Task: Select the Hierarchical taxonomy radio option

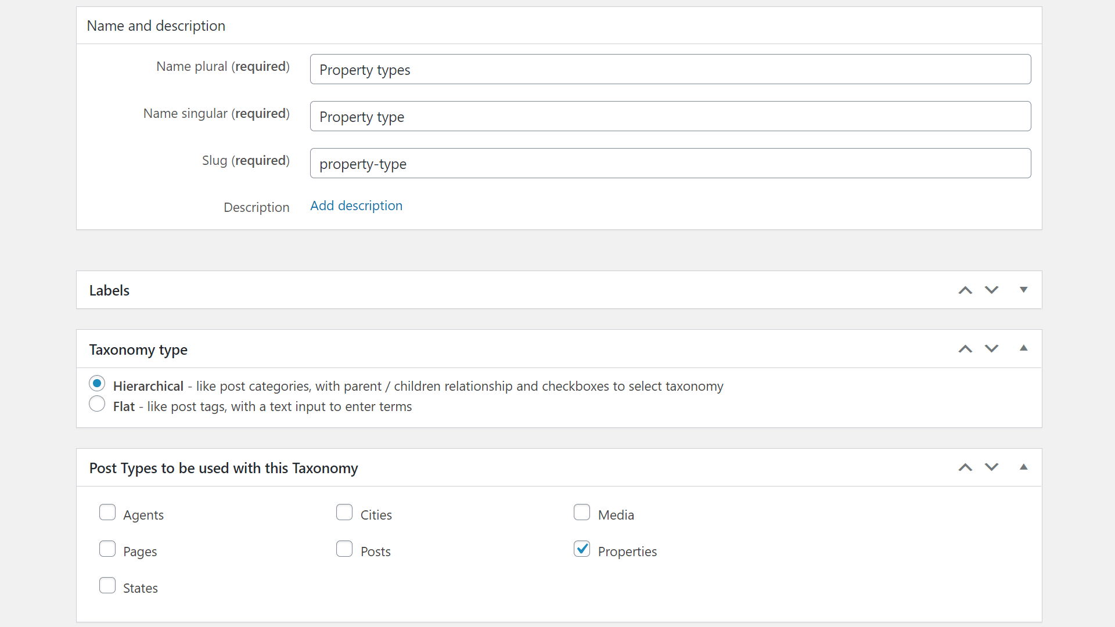Action: tap(97, 384)
